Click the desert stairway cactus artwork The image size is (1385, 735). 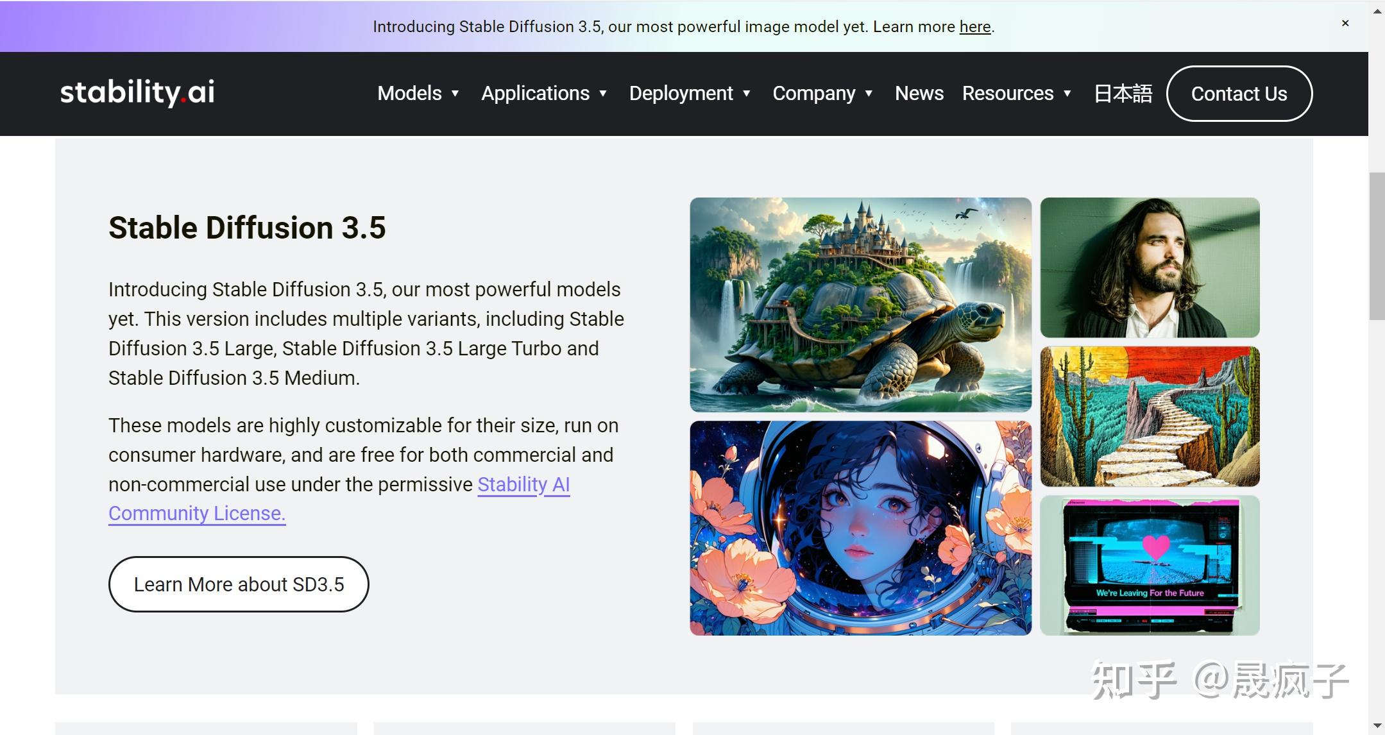pyautogui.click(x=1150, y=416)
